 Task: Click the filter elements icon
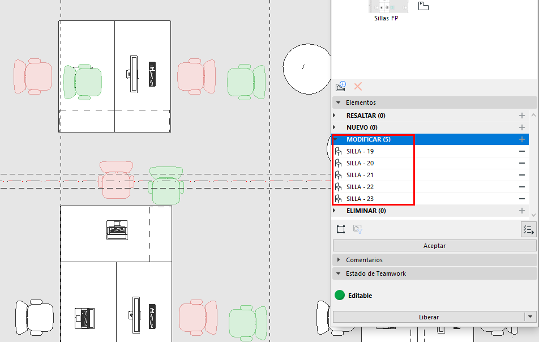click(357, 229)
